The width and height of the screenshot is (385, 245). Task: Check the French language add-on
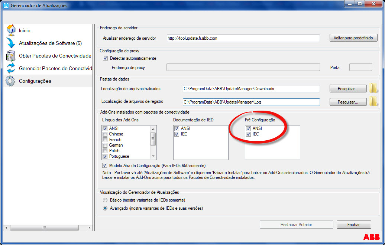[x=105, y=140]
